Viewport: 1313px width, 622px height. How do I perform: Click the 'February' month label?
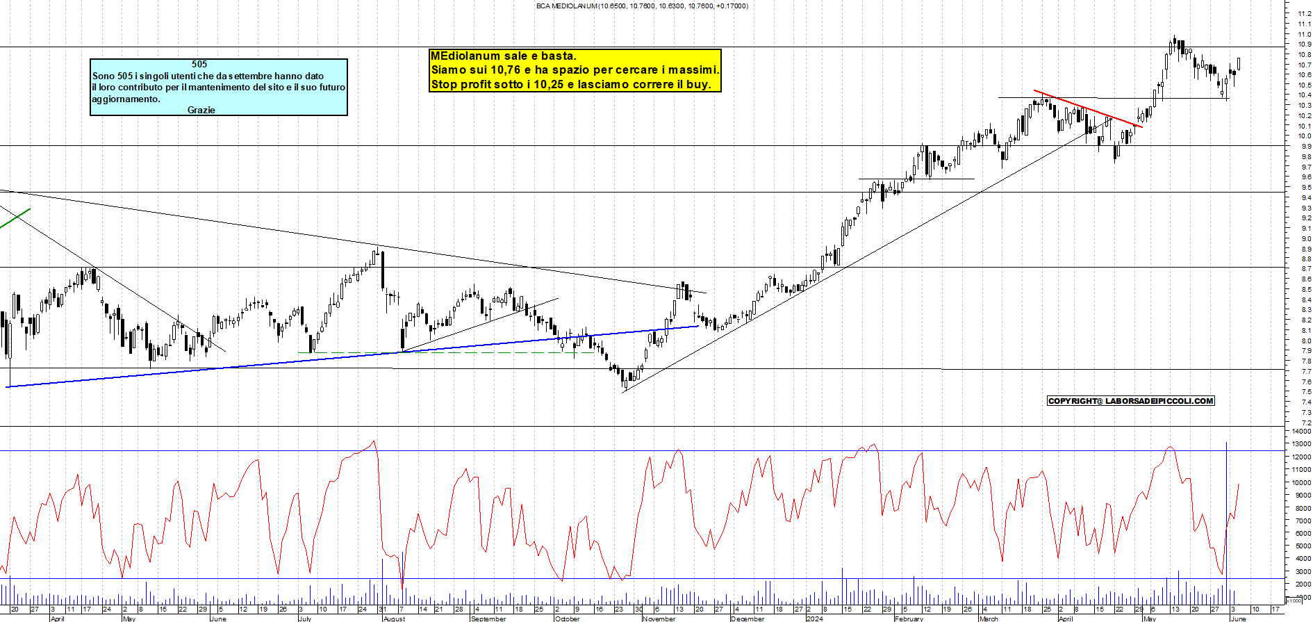pos(909,619)
